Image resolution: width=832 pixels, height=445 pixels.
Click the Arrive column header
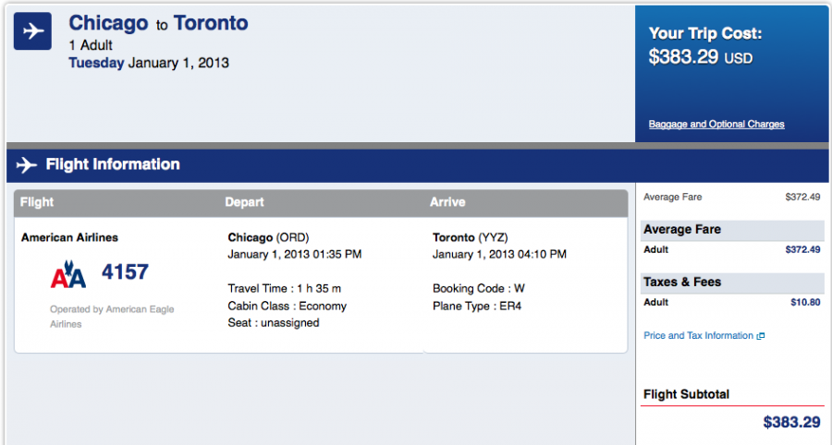[447, 202]
